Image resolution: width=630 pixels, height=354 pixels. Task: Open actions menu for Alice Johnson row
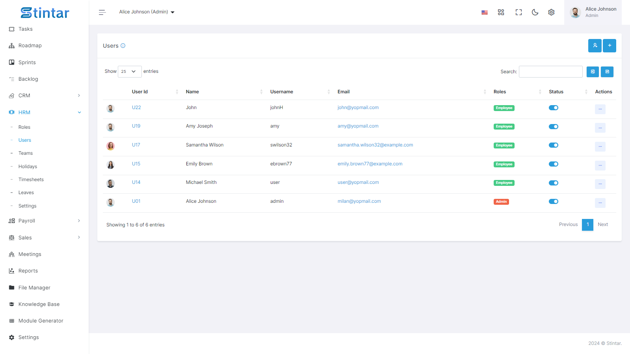click(600, 203)
